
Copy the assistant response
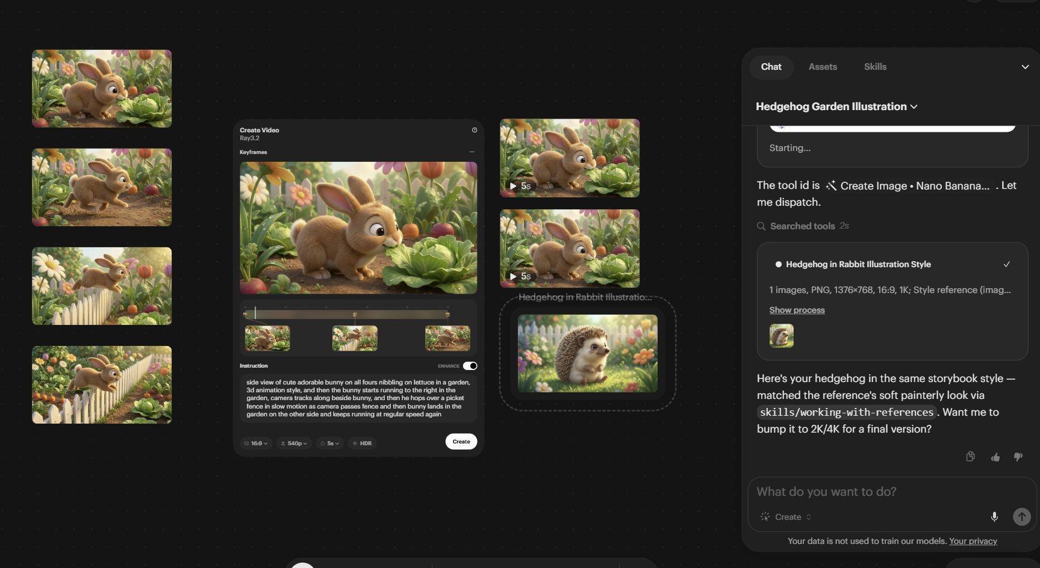[970, 457]
